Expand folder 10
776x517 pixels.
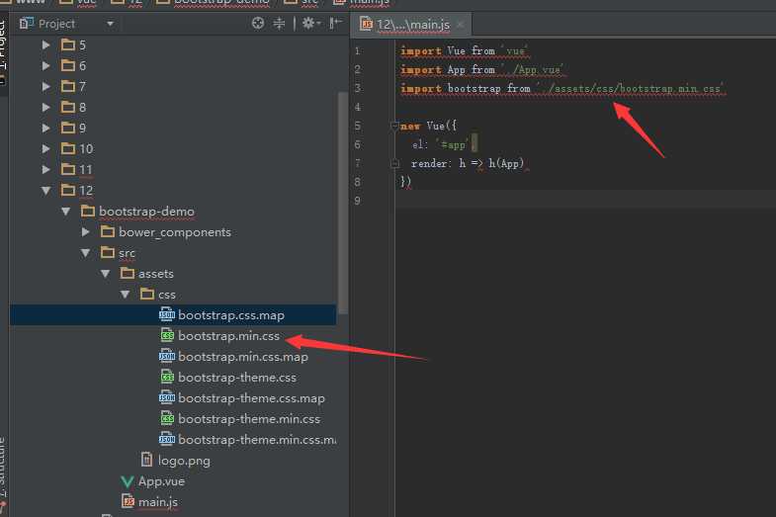click(x=46, y=149)
